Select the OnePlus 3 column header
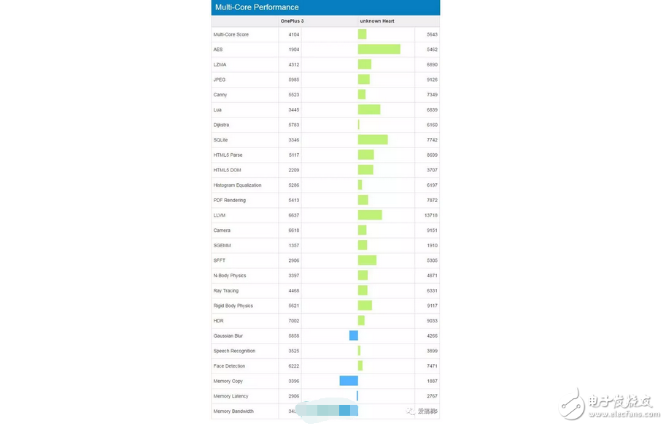The image size is (666, 426). [292, 21]
